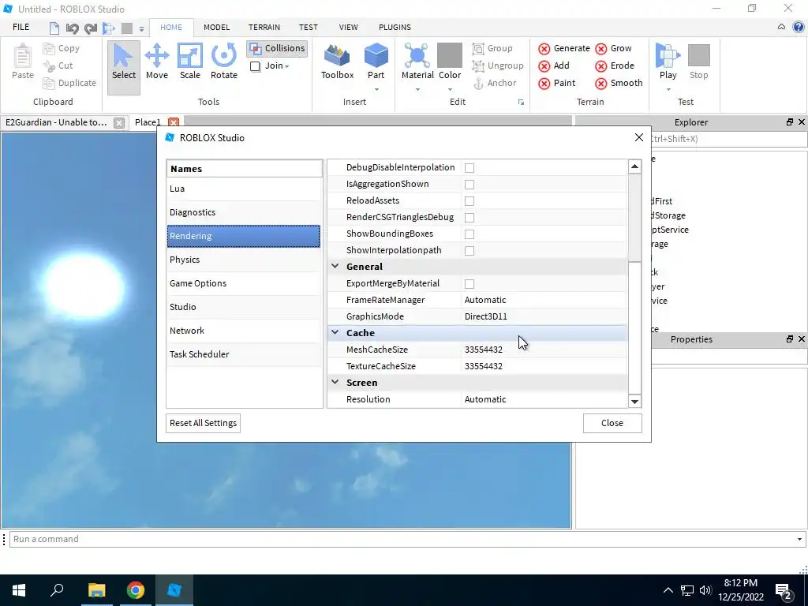808x606 pixels.
Task: Collapse the General settings section
Action: [x=335, y=267]
